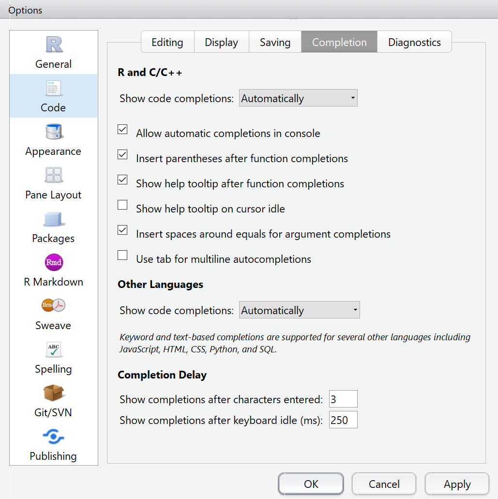Viewport: 498px width, 499px height.
Task: Select the Appearance paint bucket icon
Action: [53, 132]
